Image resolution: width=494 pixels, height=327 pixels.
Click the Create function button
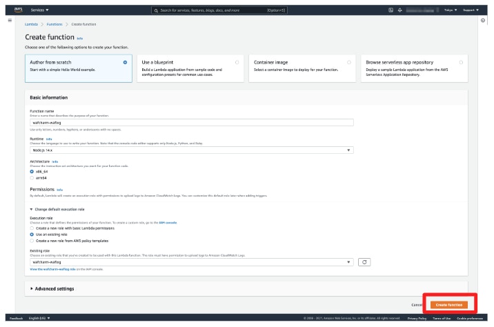[449, 305]
